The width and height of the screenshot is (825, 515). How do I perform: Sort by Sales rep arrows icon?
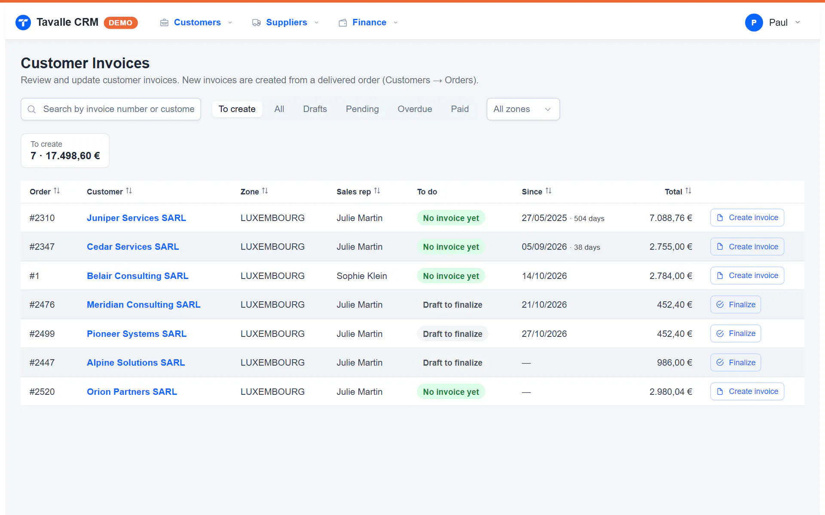pyautogui.click(x=377, y=191)
